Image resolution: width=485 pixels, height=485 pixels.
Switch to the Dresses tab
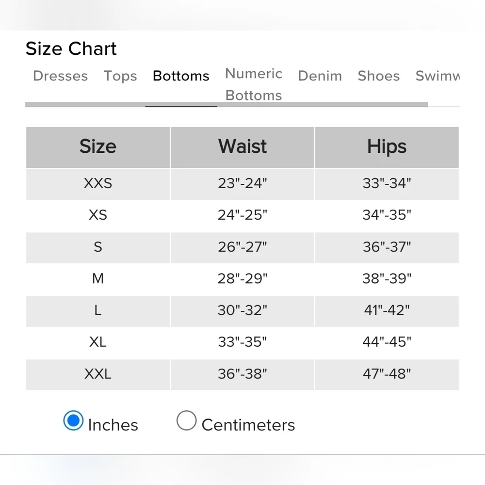pos(61,76)
